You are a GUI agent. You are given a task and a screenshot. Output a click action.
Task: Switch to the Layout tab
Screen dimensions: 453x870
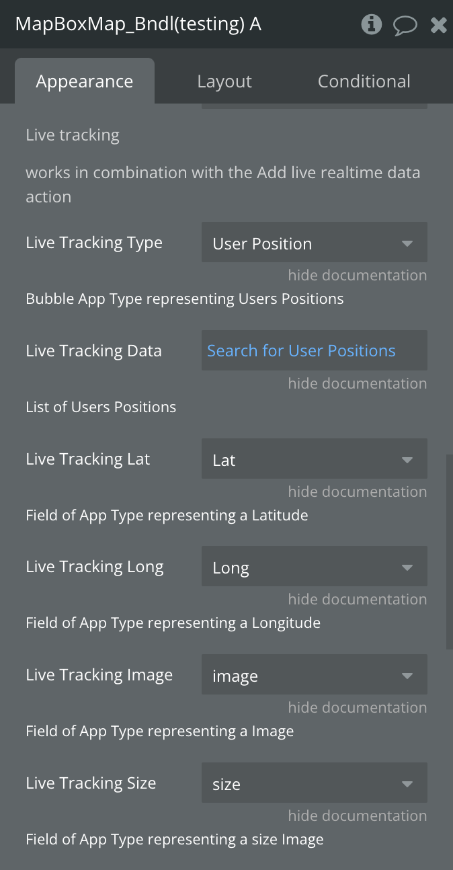[x=224, y=81]
